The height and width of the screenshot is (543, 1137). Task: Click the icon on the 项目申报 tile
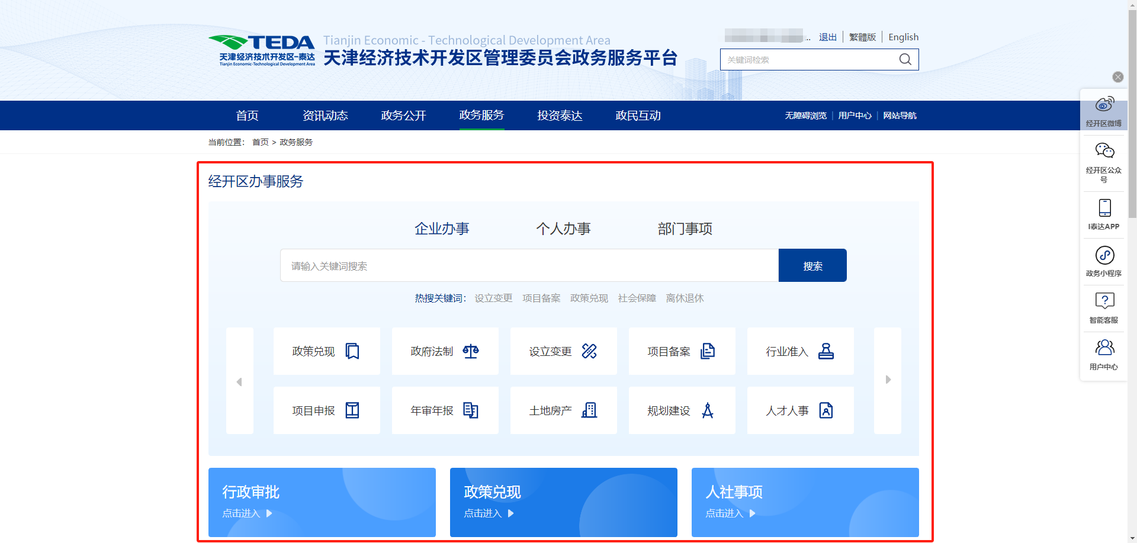(352, 410)
